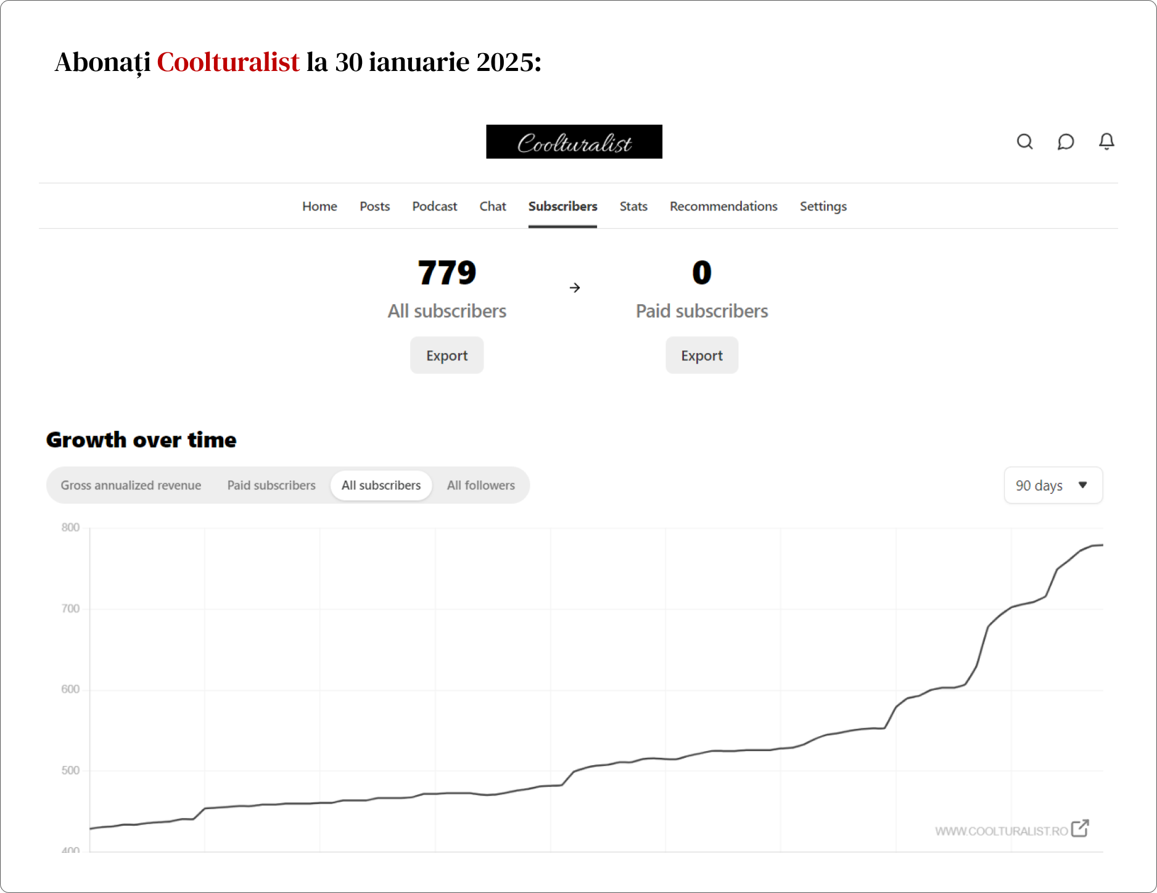Click the "Paid subscribers" label under 0
This screenshot has width=1157, height=893.
(702, 311)
